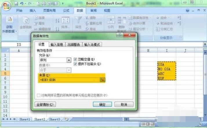
Task: Save the workbook from Quick Access toolbar
Action: pos(16,3)
